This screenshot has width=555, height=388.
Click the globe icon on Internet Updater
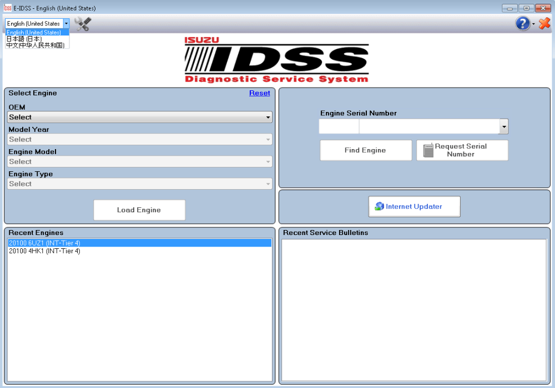379,206
